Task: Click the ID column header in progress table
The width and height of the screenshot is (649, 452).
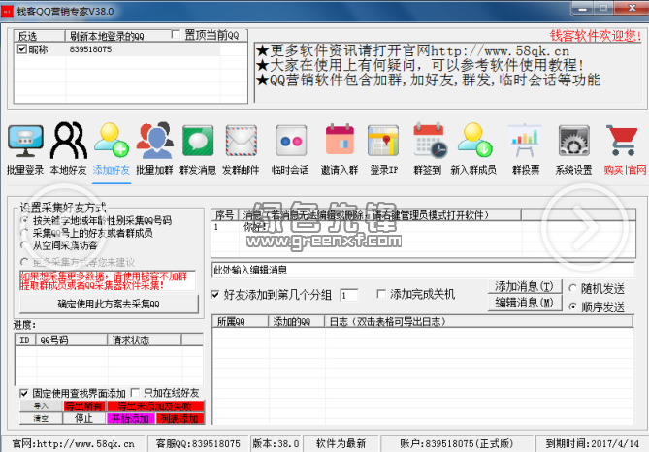Action: click(25, 339)
